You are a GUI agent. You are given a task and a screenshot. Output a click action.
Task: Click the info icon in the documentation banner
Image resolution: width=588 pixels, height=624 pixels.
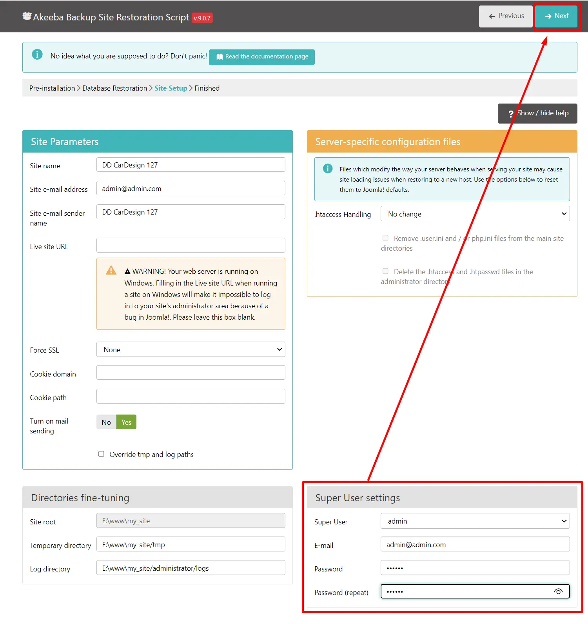37,55
